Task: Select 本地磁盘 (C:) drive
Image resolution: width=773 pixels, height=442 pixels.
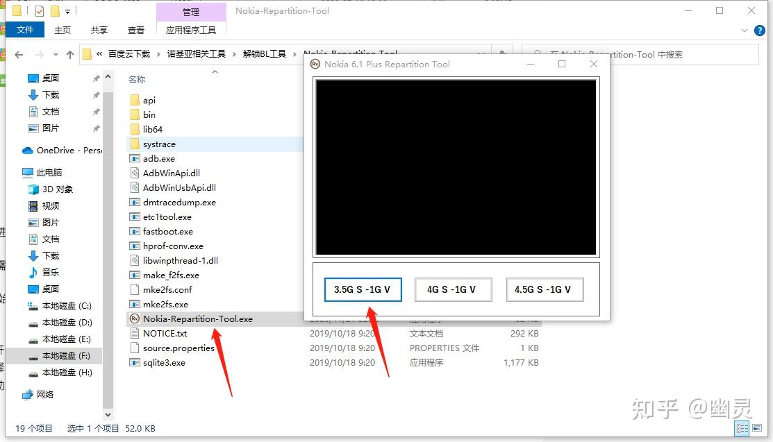Action: pyautogui.click(x=60, y=305)
